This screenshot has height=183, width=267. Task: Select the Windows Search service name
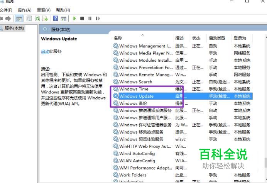(136, 82)
